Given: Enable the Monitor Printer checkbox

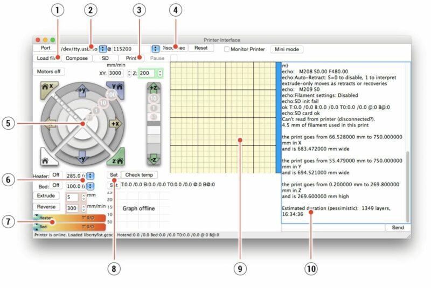Looking at the screenshot, I should tap(227, 49).
